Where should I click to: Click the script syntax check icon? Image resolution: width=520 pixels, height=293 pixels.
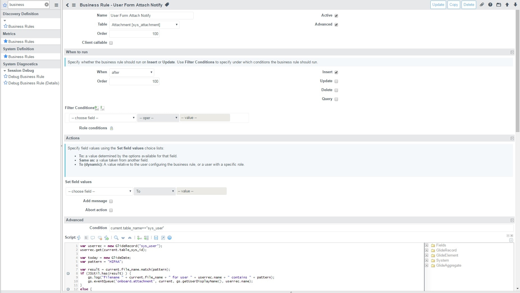pos(106,238)
